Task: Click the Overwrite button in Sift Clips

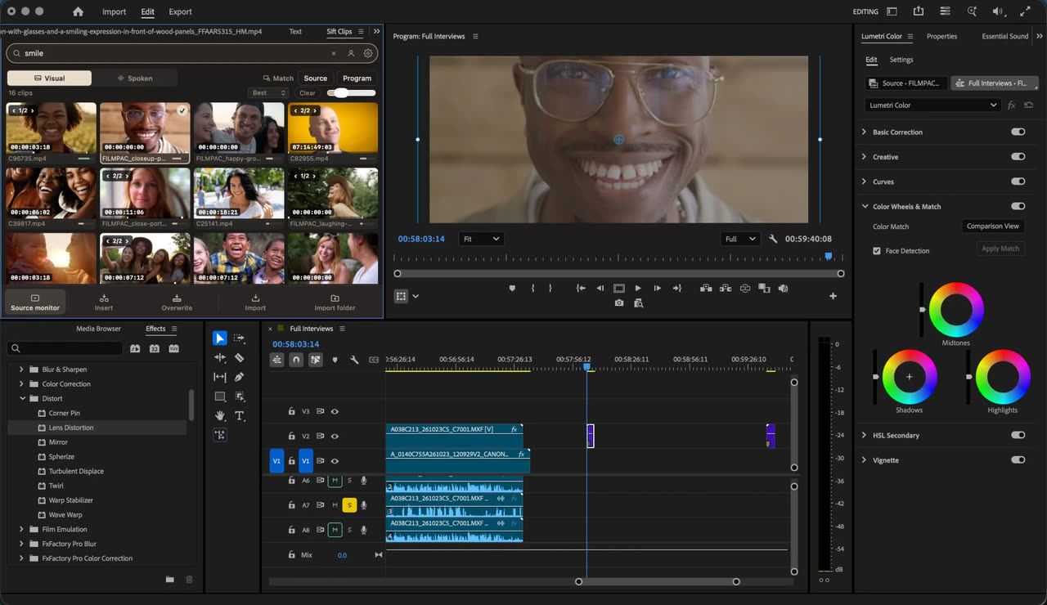Action: tap(177, 302)
